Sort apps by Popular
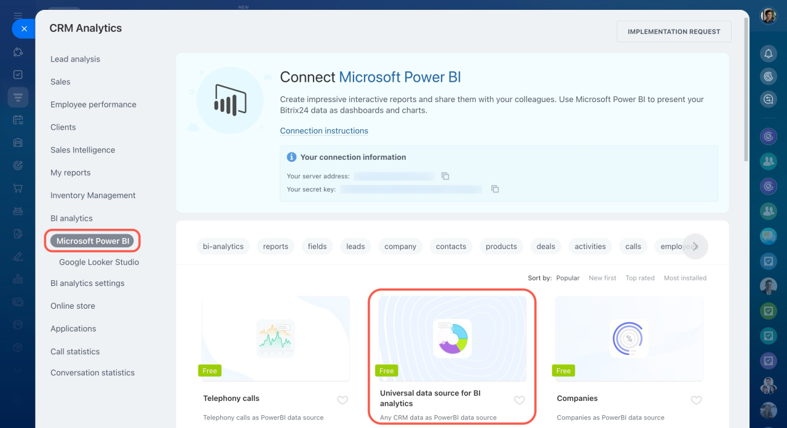 click(x=568, y=278)
